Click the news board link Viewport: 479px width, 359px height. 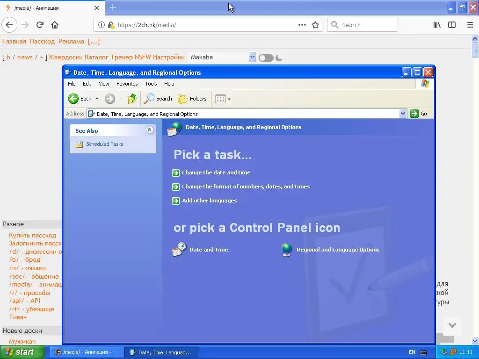click(25, 57)
